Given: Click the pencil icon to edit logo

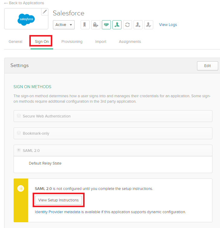Looking at the screenshot, I should 45,12.
